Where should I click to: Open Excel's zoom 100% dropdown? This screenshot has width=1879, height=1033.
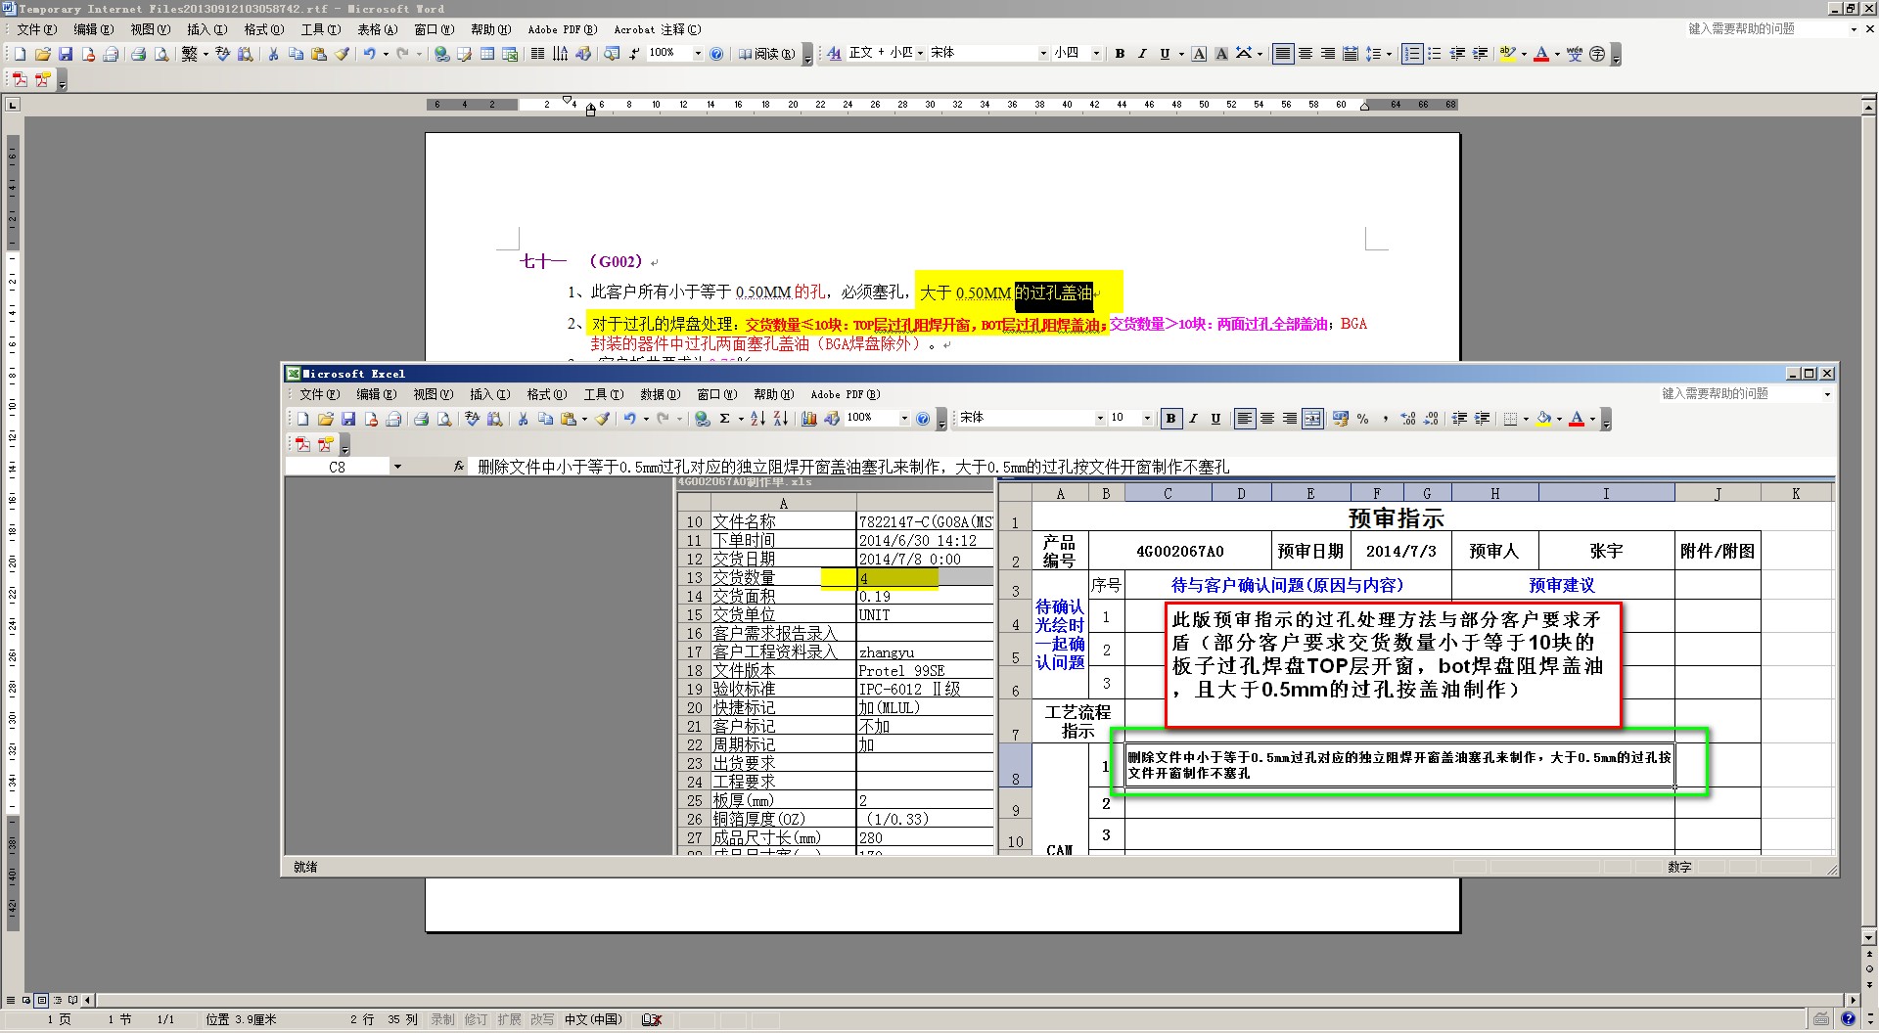tap(904, 419)
